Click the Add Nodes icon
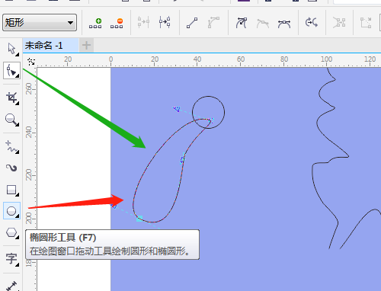Screen dimensions: 381x291 (x=95, y=23)
